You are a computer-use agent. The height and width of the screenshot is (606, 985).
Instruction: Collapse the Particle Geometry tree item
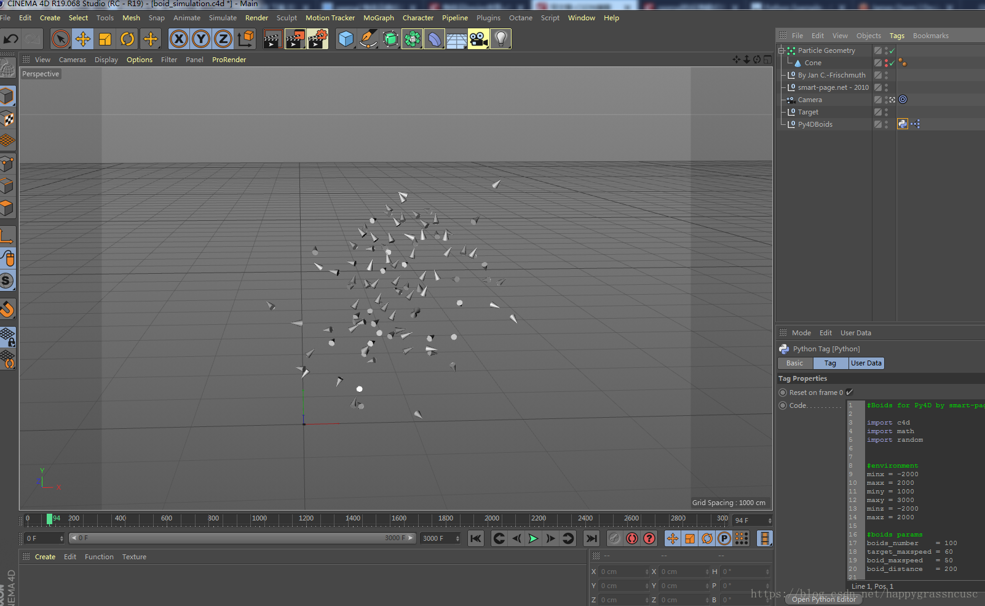tap(781, 50)
